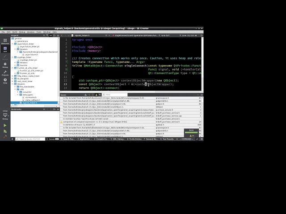
Task: Open the Welcome mode
Action: (5, 41)
